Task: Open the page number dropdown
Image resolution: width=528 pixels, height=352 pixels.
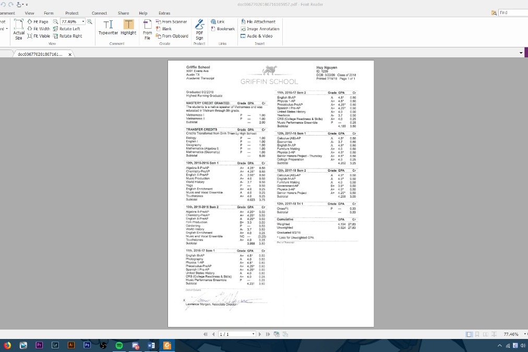Action: click(254, 334)
